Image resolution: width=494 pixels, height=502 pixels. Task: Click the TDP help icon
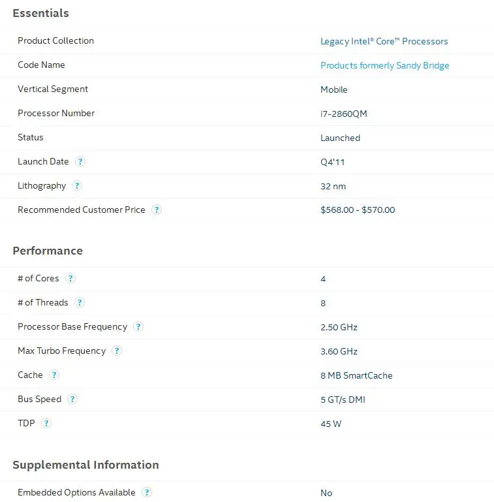click(x=46, y=423)
